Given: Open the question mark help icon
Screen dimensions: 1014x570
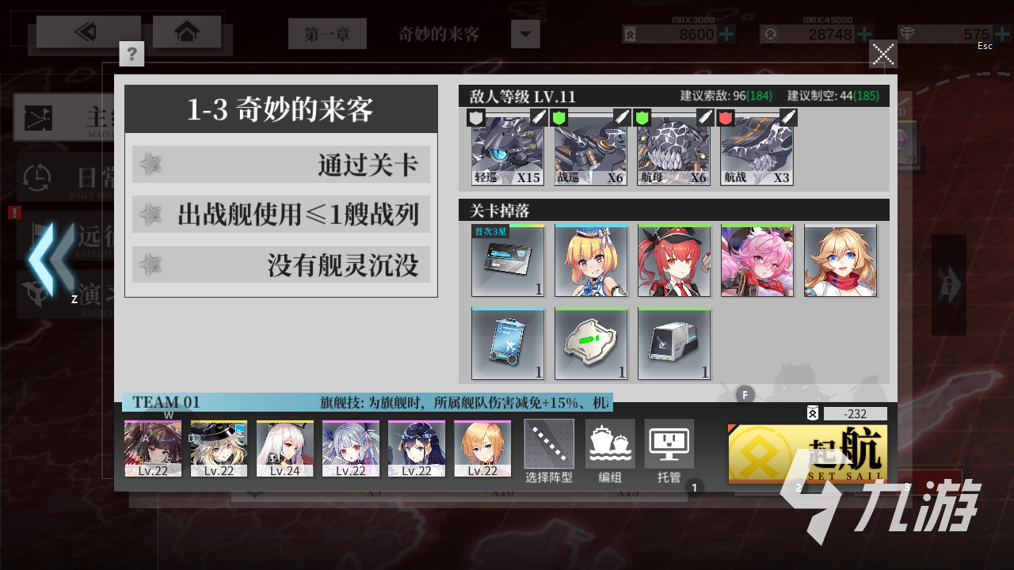Looking at the screenshot, I should point(132,53).
